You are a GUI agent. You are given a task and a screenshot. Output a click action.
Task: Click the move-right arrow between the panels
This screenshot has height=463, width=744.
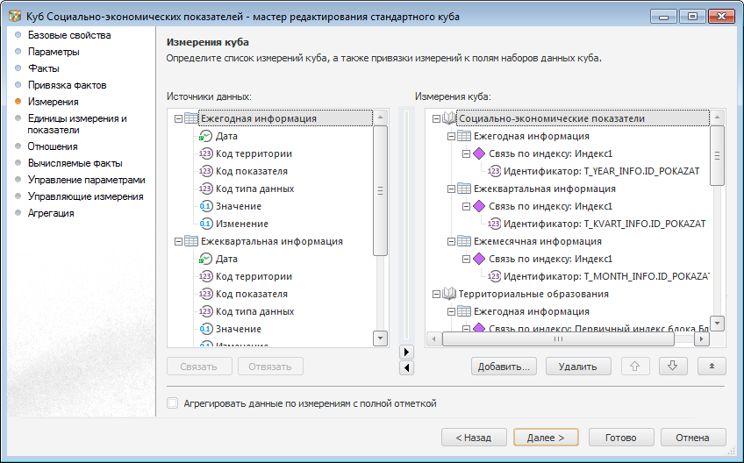click(x=405, y=352)
